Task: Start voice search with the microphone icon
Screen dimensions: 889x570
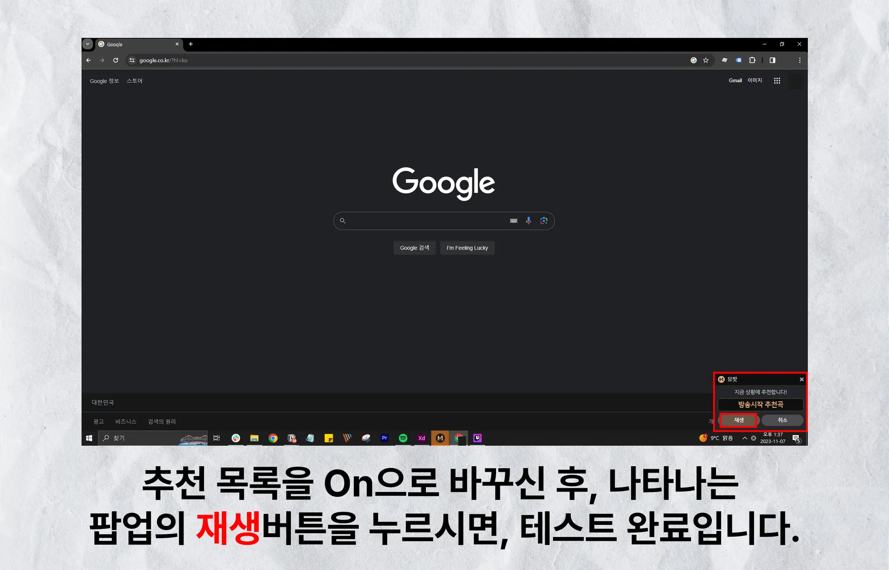Action: (528, 221)
